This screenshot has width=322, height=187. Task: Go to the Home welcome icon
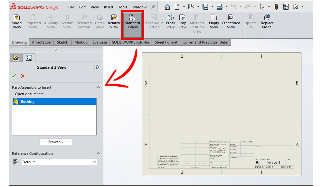[167, 7]
